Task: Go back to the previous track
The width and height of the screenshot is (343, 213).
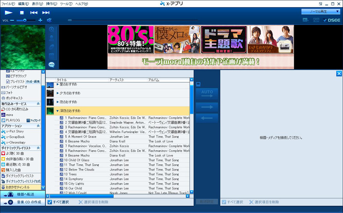Action: pyautogui.click(x=34, y=12)
